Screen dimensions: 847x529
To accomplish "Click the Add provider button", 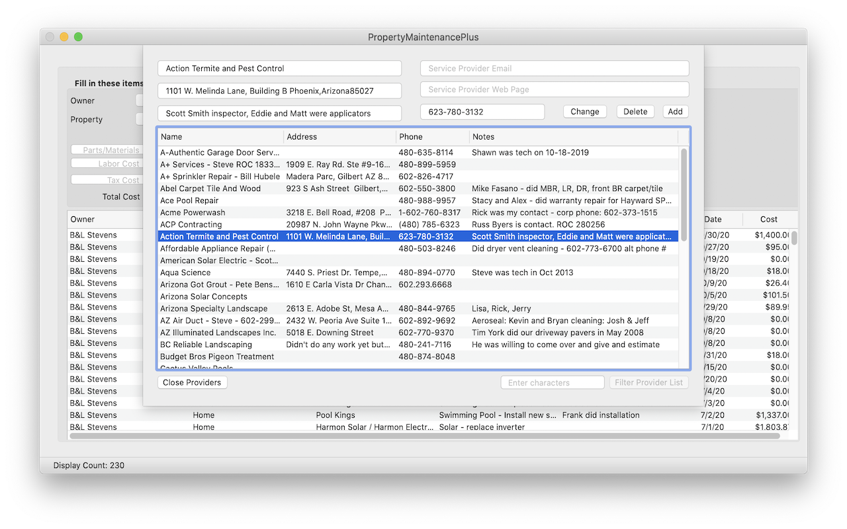I will click(675, 112).
